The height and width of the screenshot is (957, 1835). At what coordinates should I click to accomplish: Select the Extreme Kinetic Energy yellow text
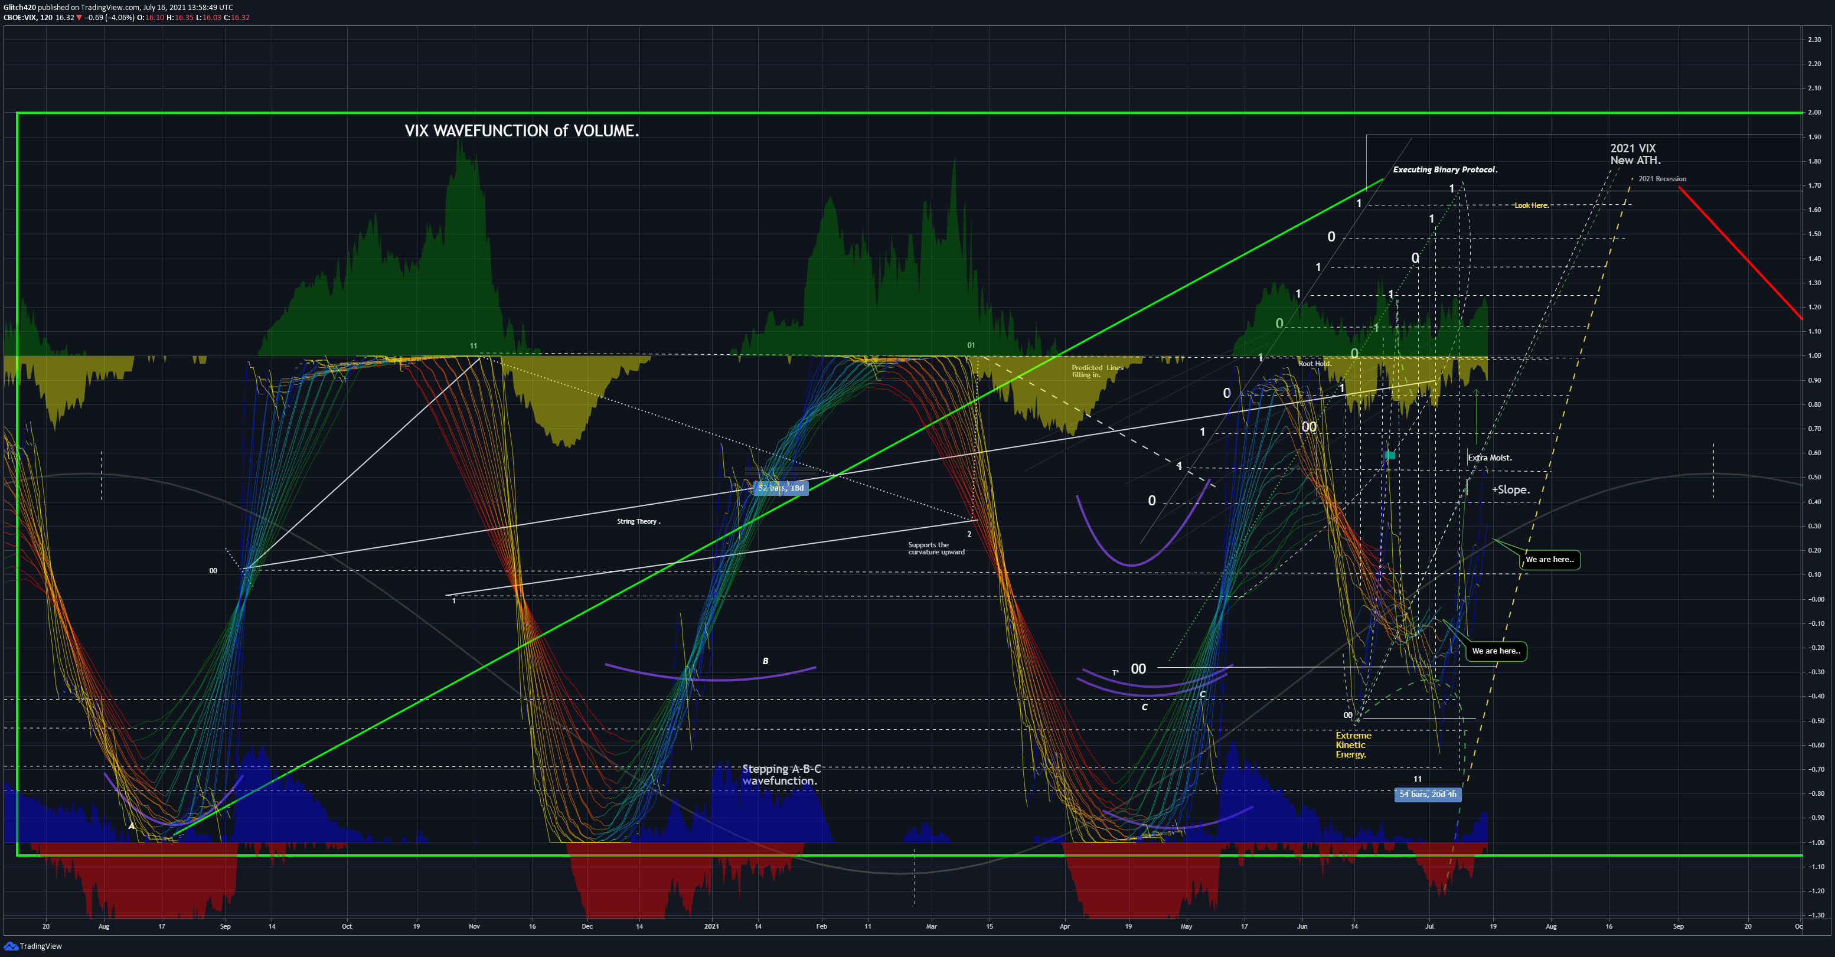click(1353, 745)
